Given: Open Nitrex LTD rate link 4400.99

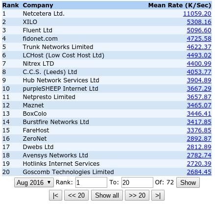Looking at the screenshot, I should pyautogui.click(x=199, y=64).
